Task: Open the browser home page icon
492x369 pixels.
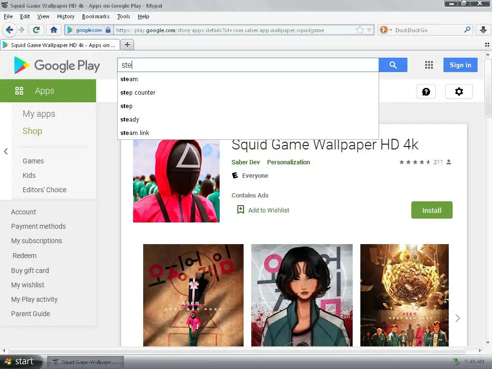Action: coord(54,30)
